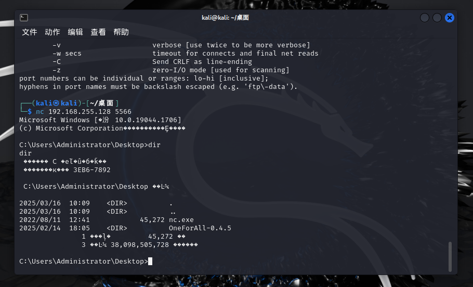
Task: Open the 动作 menu
Action: point(52,32)
